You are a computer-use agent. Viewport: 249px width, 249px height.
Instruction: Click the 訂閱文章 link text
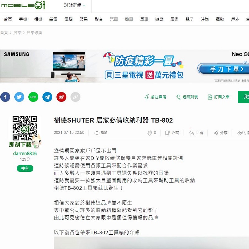222,97
